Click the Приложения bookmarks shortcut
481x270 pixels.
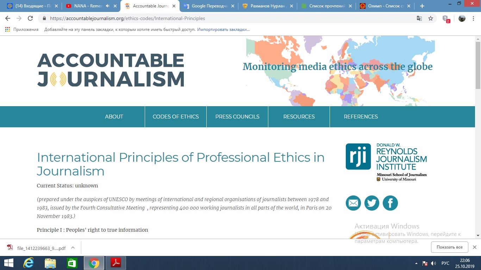point(22,30)
